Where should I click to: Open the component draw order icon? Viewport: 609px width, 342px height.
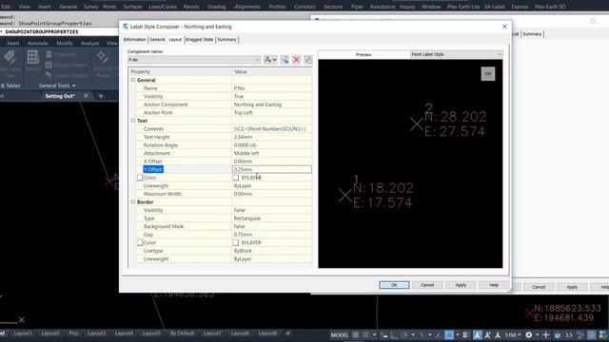pyautogui.click(x=308, y=59)
